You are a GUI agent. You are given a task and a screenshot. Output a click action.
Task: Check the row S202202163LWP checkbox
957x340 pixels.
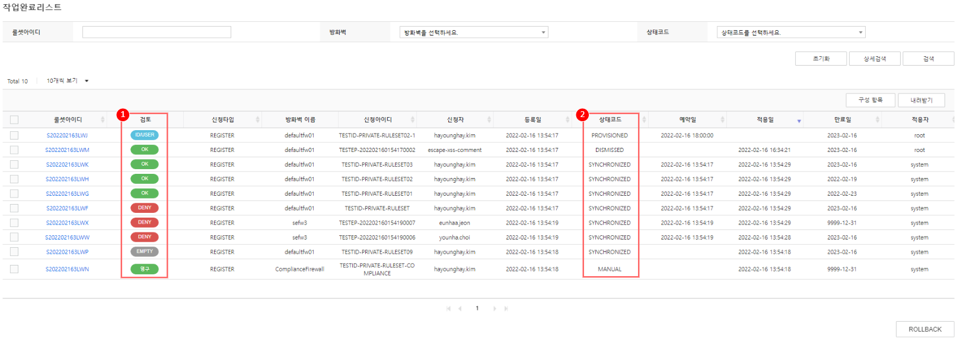coord(14,252)
